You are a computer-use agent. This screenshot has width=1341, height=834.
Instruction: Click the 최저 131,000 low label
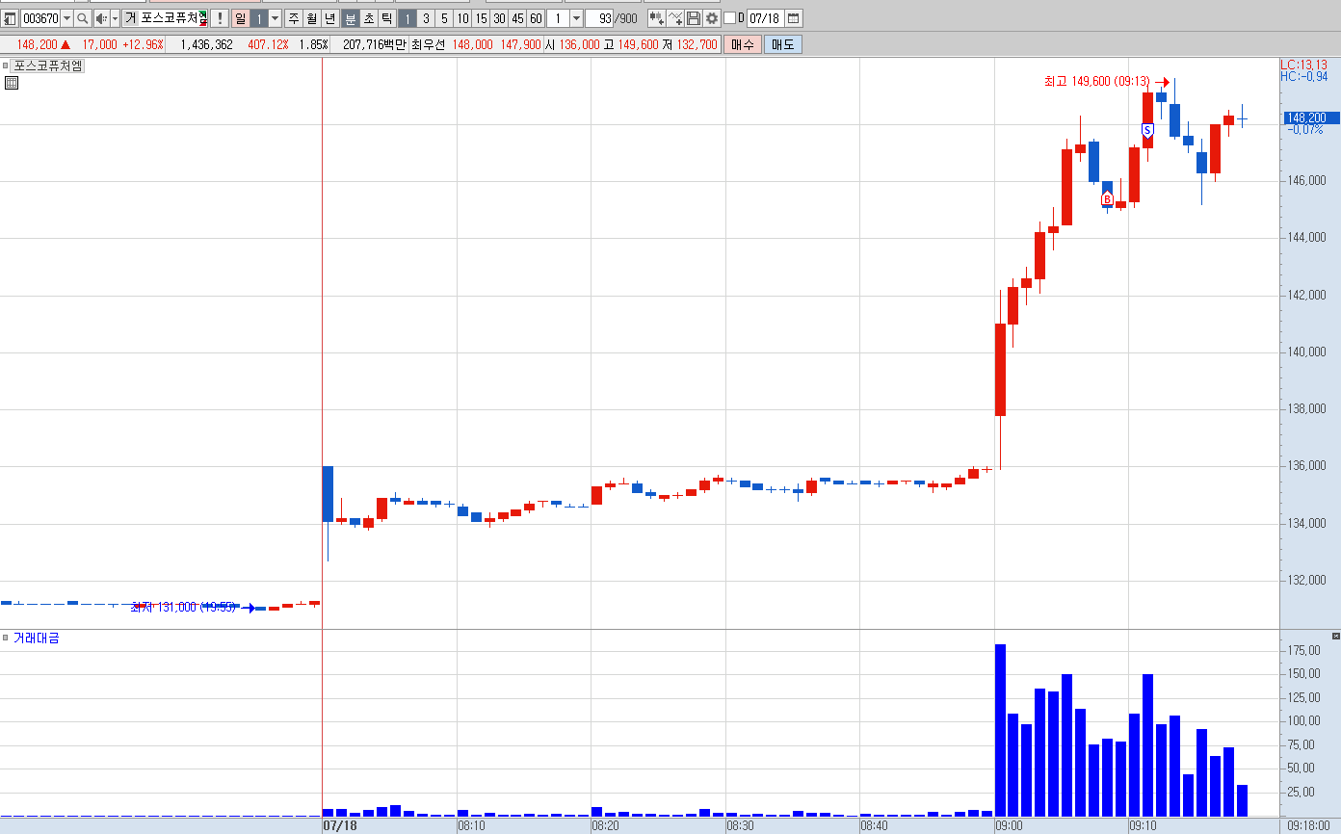coord(183,607)
